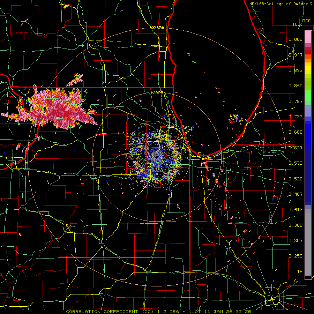This screenshot has width=314, height=314.
Task: Click the 50 NMI range ring label
Action: (x=157, y=92)
